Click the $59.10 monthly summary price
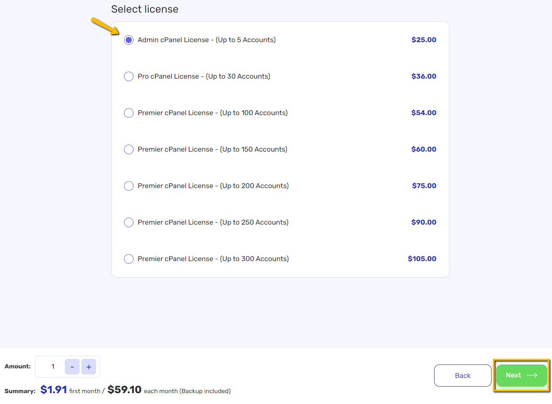The image size is (552, 404). [x=124, y=390]
